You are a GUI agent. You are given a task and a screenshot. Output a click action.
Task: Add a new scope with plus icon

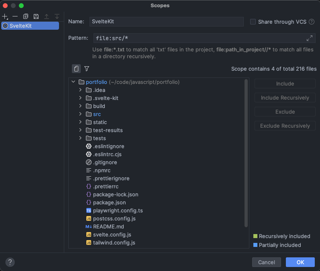tap(5, 16)
